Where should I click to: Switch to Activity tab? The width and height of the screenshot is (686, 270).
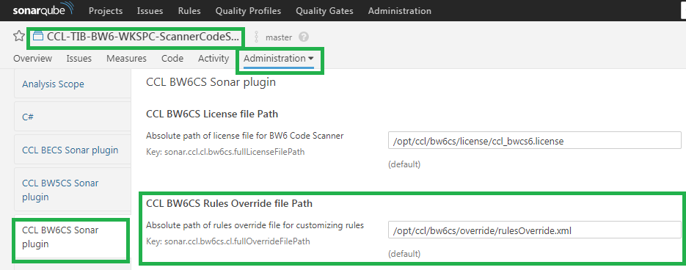click(x=214, y=58)
